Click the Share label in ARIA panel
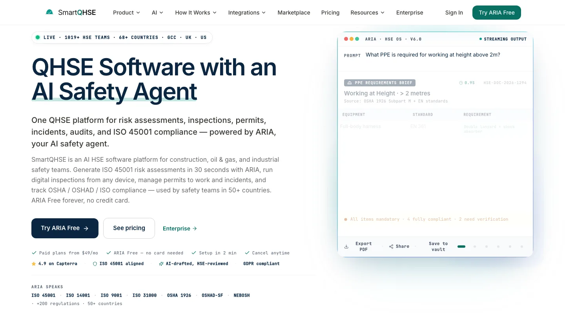 pos(403,247)
